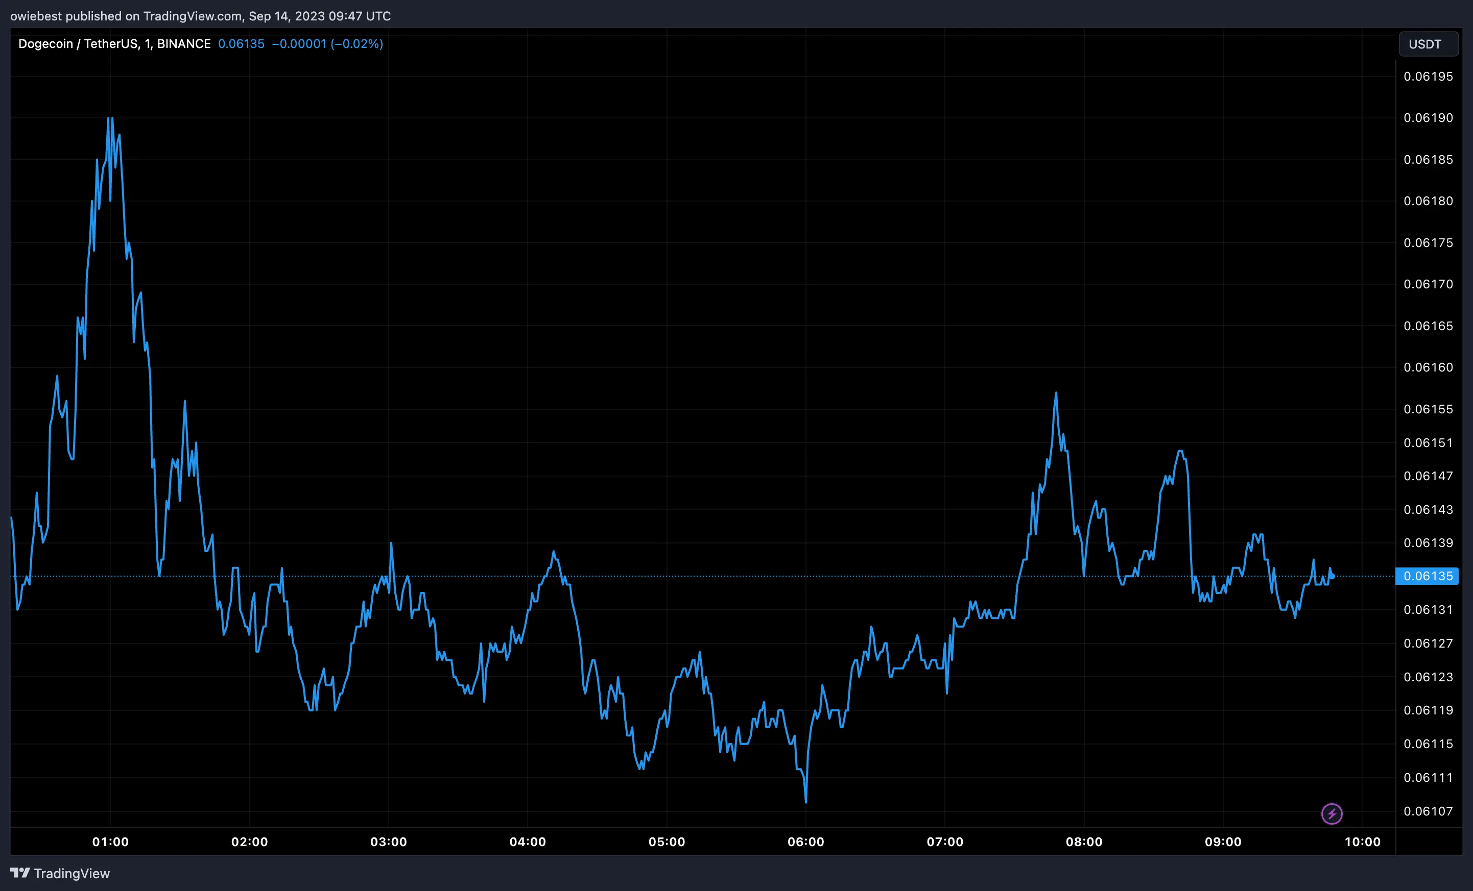1473x891 pixels.
Task: Click the 0.06190 level on price scale
Action: (x=1428, y=118)
